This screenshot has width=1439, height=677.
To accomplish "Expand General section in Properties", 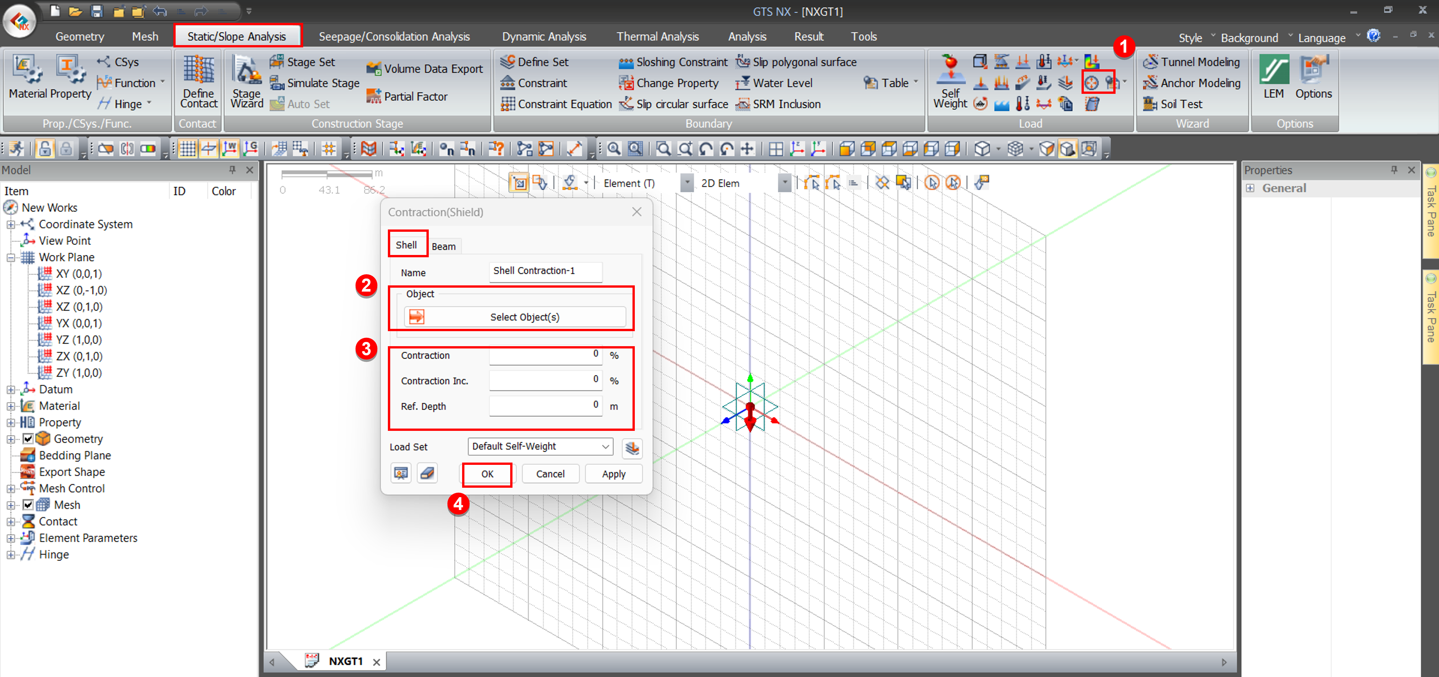I will (1250, 188).
